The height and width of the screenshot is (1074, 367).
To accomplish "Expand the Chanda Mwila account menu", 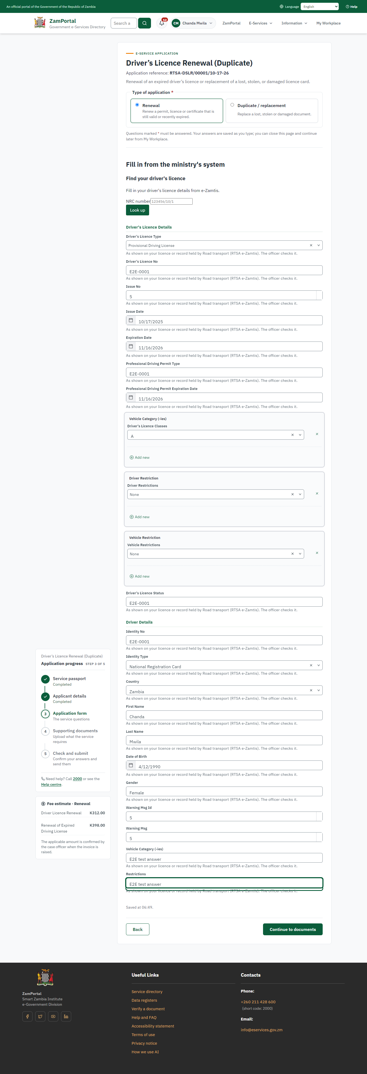I will pos(193,23).
